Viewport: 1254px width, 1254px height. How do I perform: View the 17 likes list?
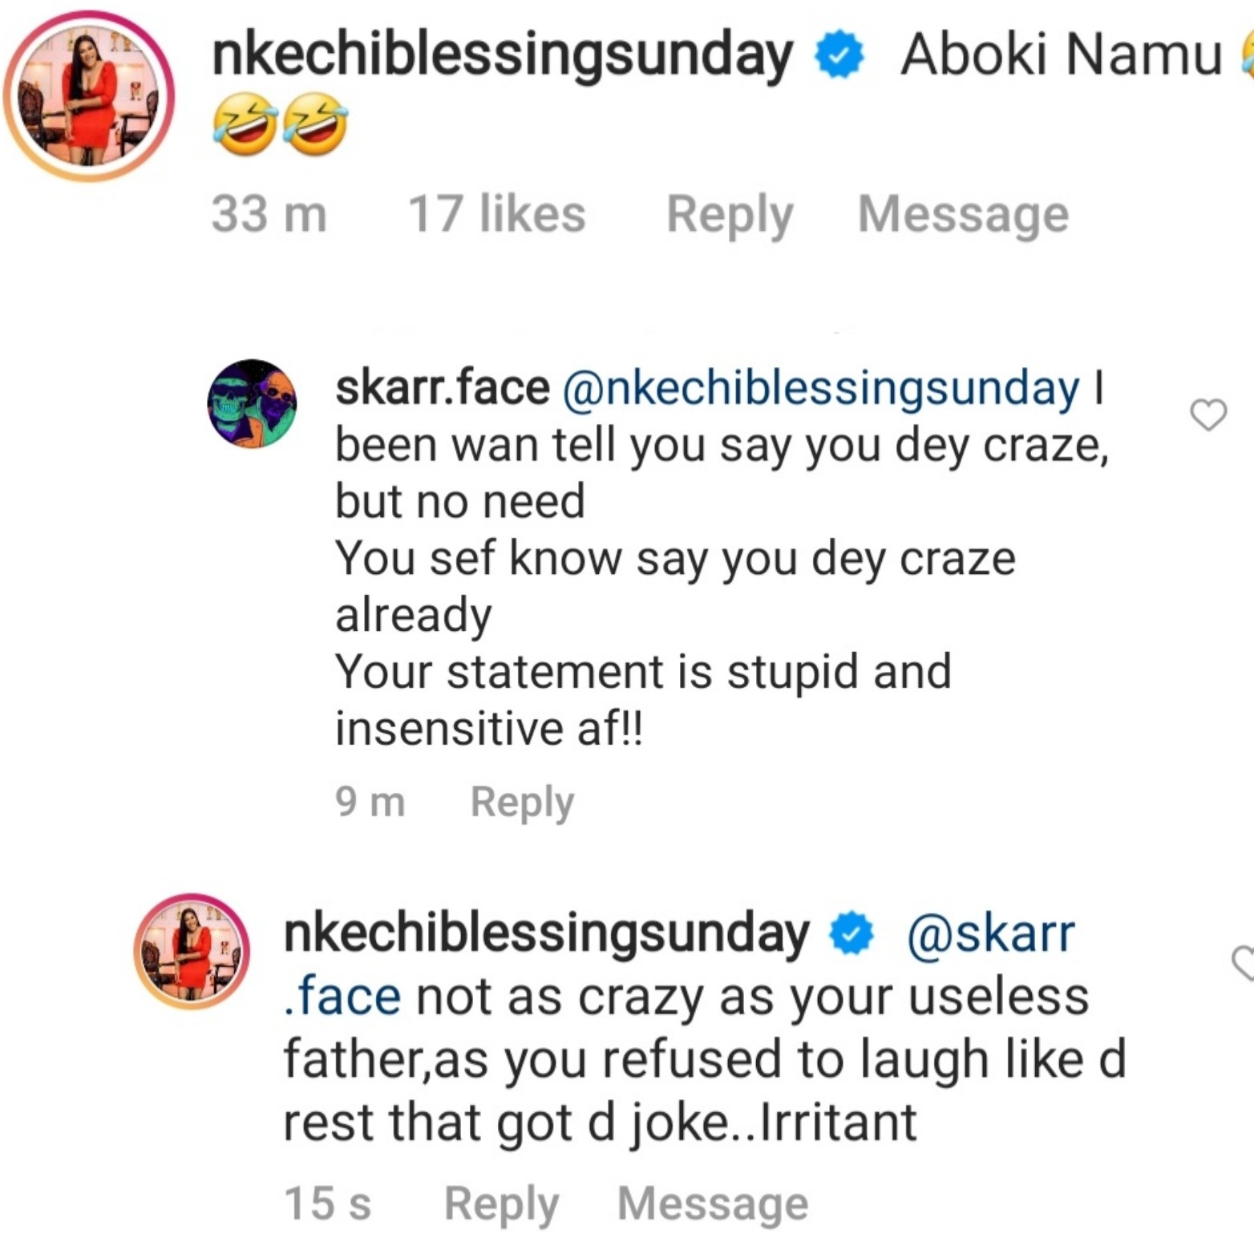[496, 215]
